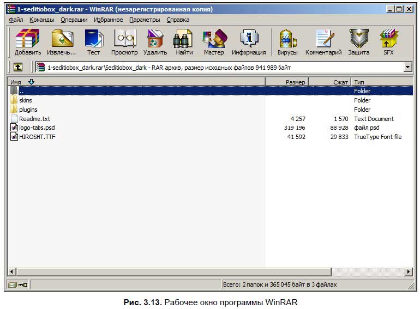This screenshot has width=420, height=309.
Task: Select the Readme.txt file
Action: click(34, 119)
